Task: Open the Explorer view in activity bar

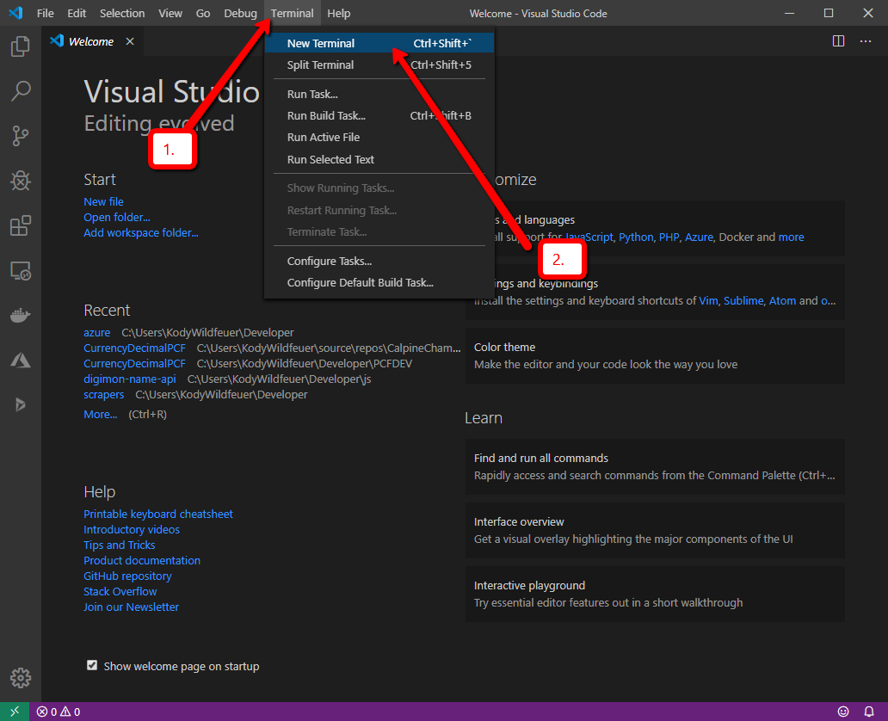Action: pos(21,46)
